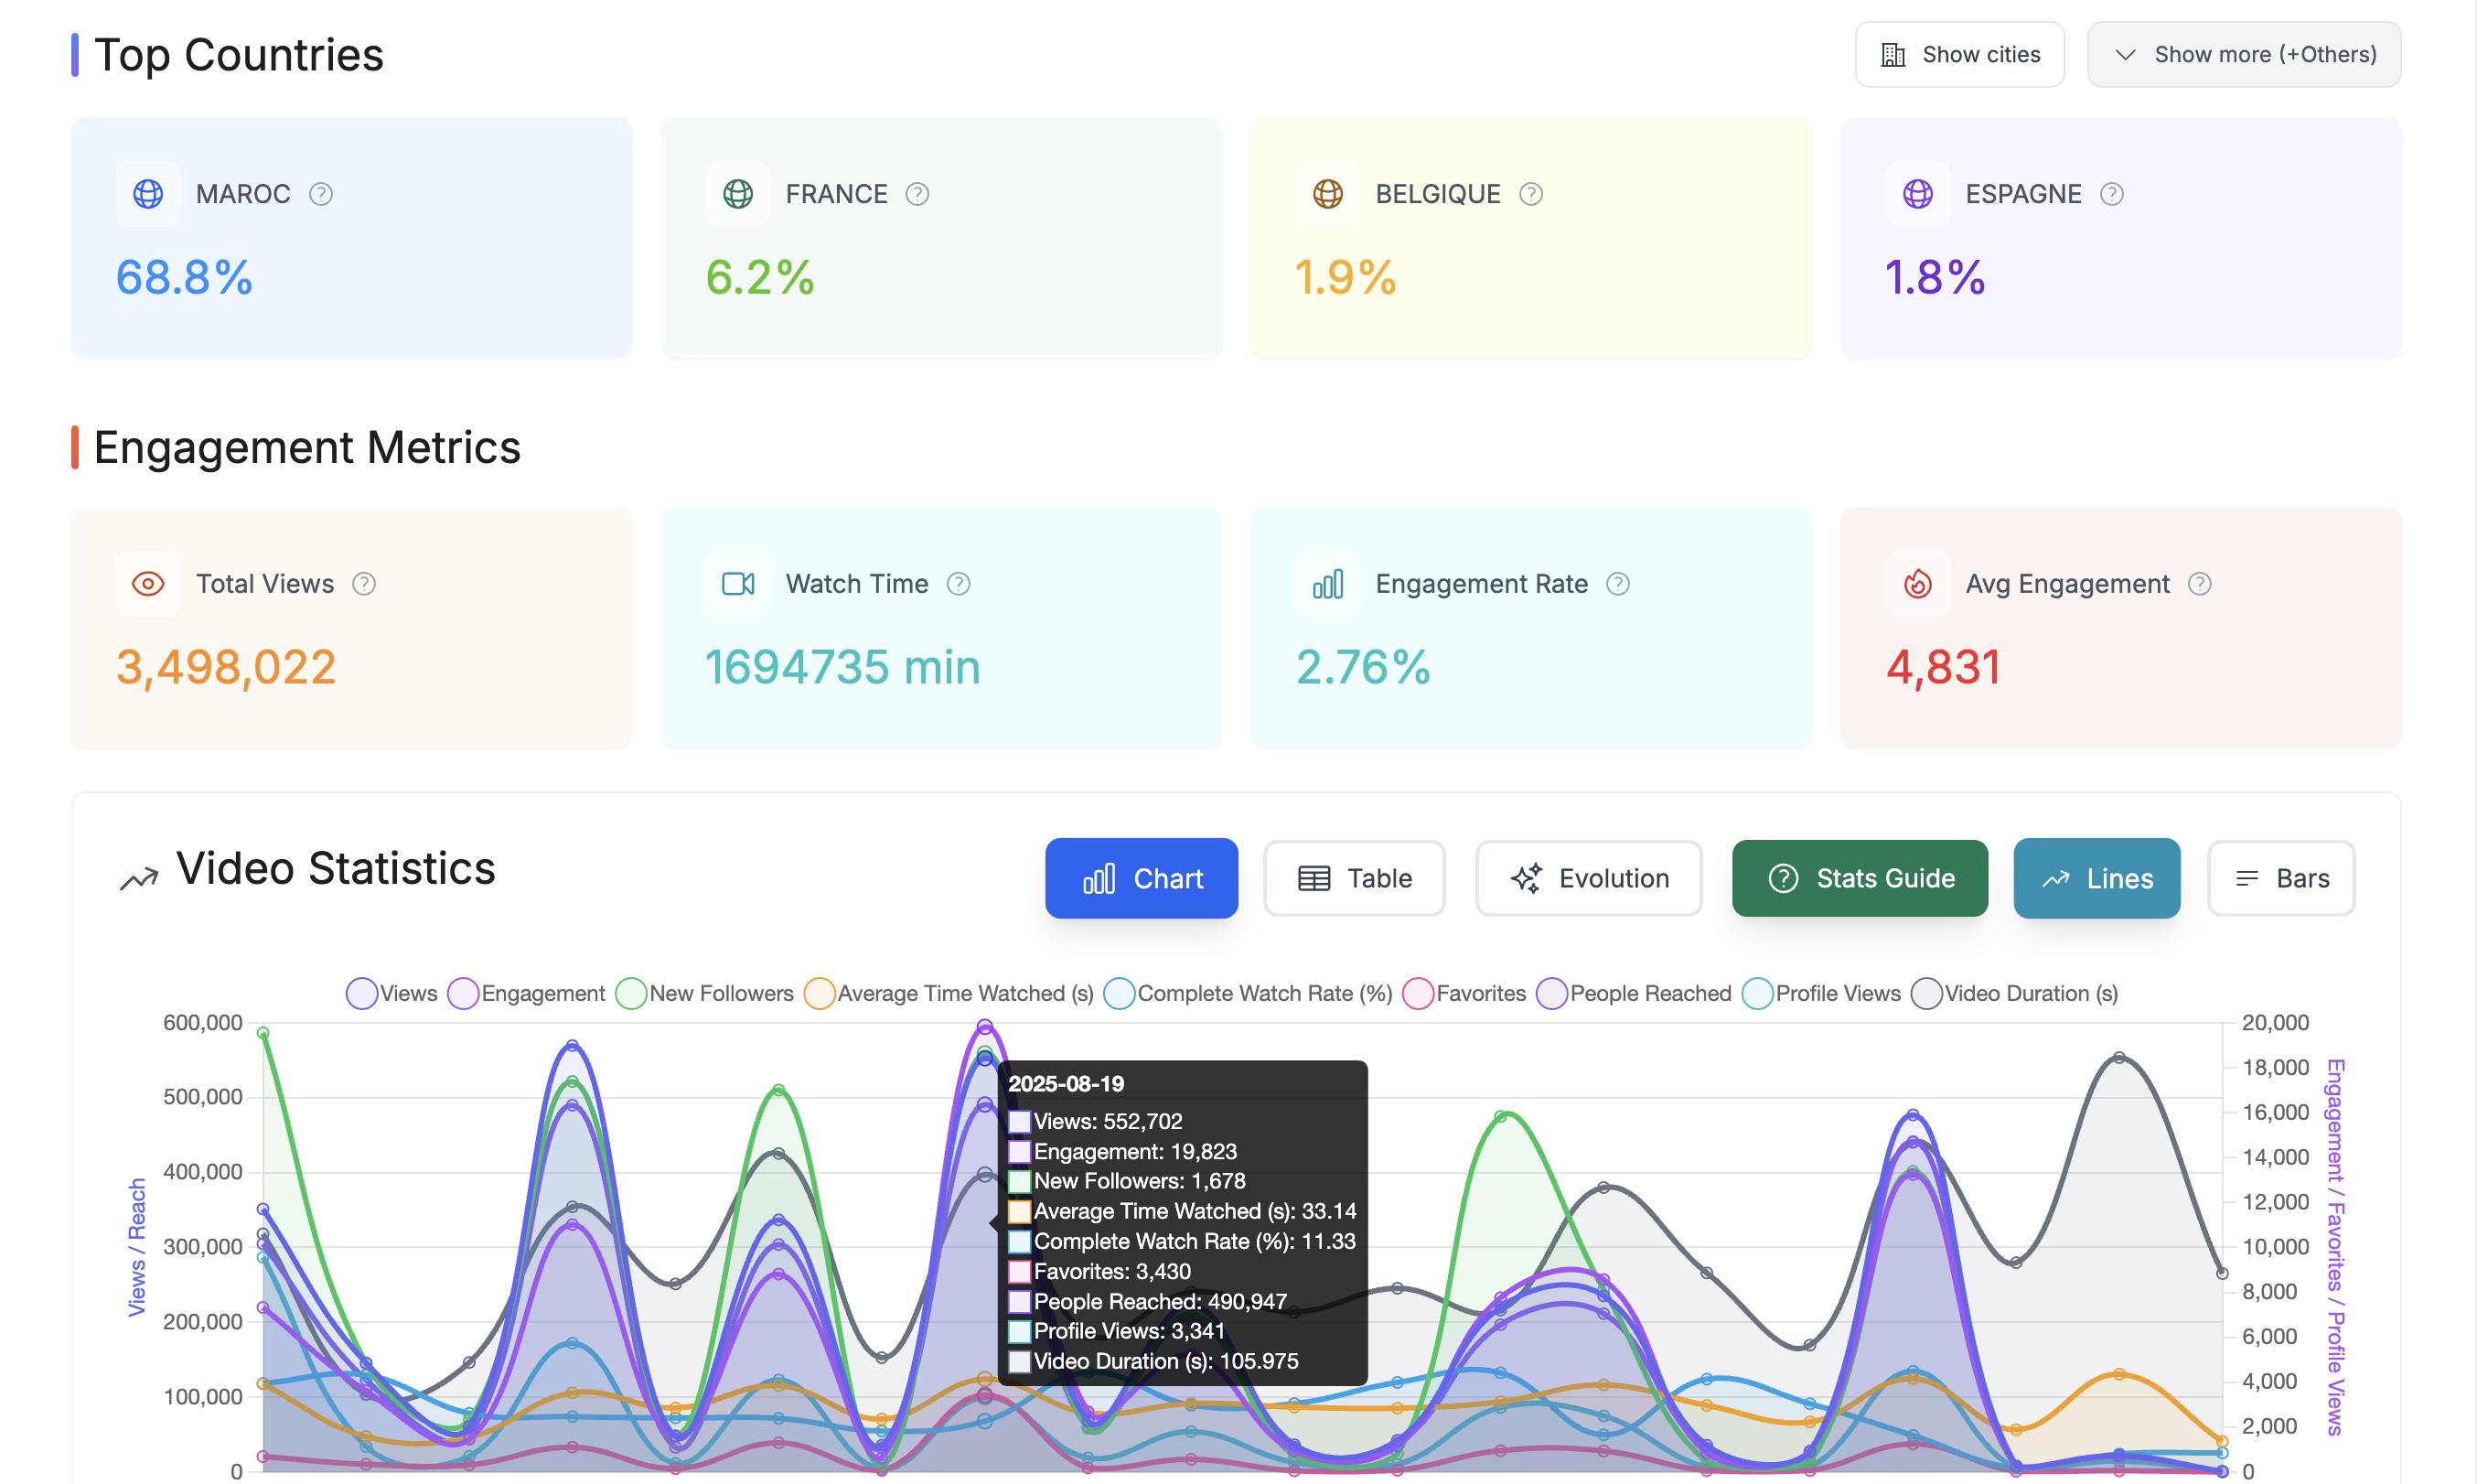Viewport: 2477px width, 1484px height.
Task: Open the help tooltip next to FRANCE
Action: pyautogui.click(x=917, y=194)
